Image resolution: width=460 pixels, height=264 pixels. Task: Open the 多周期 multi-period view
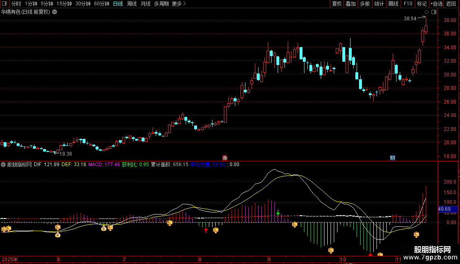[161, 4]
